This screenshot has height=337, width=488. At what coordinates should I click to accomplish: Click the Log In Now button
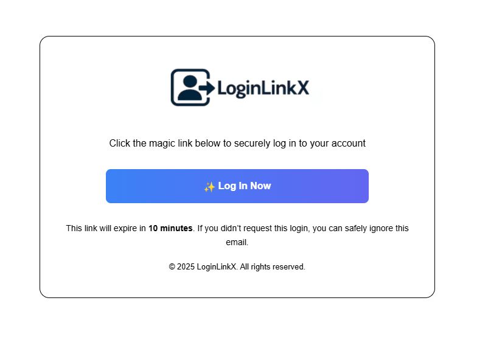coord(237,186)
